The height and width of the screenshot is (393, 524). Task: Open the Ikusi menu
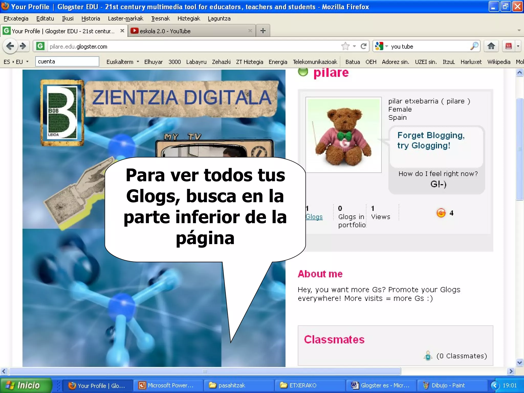[x=68, y=18]
